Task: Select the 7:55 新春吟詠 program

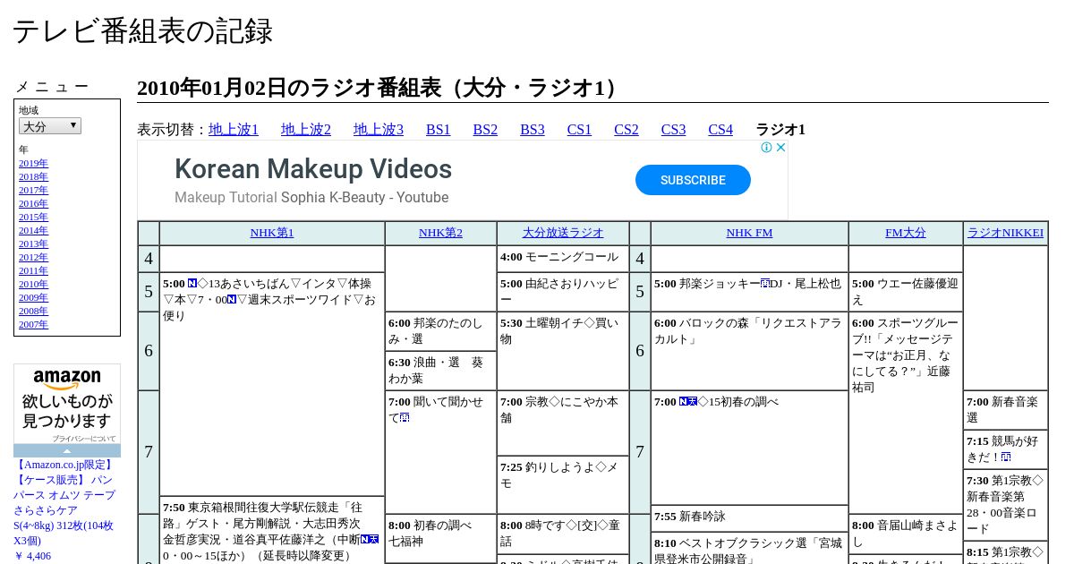Action: pyautogui.click(x=749, y=517)
